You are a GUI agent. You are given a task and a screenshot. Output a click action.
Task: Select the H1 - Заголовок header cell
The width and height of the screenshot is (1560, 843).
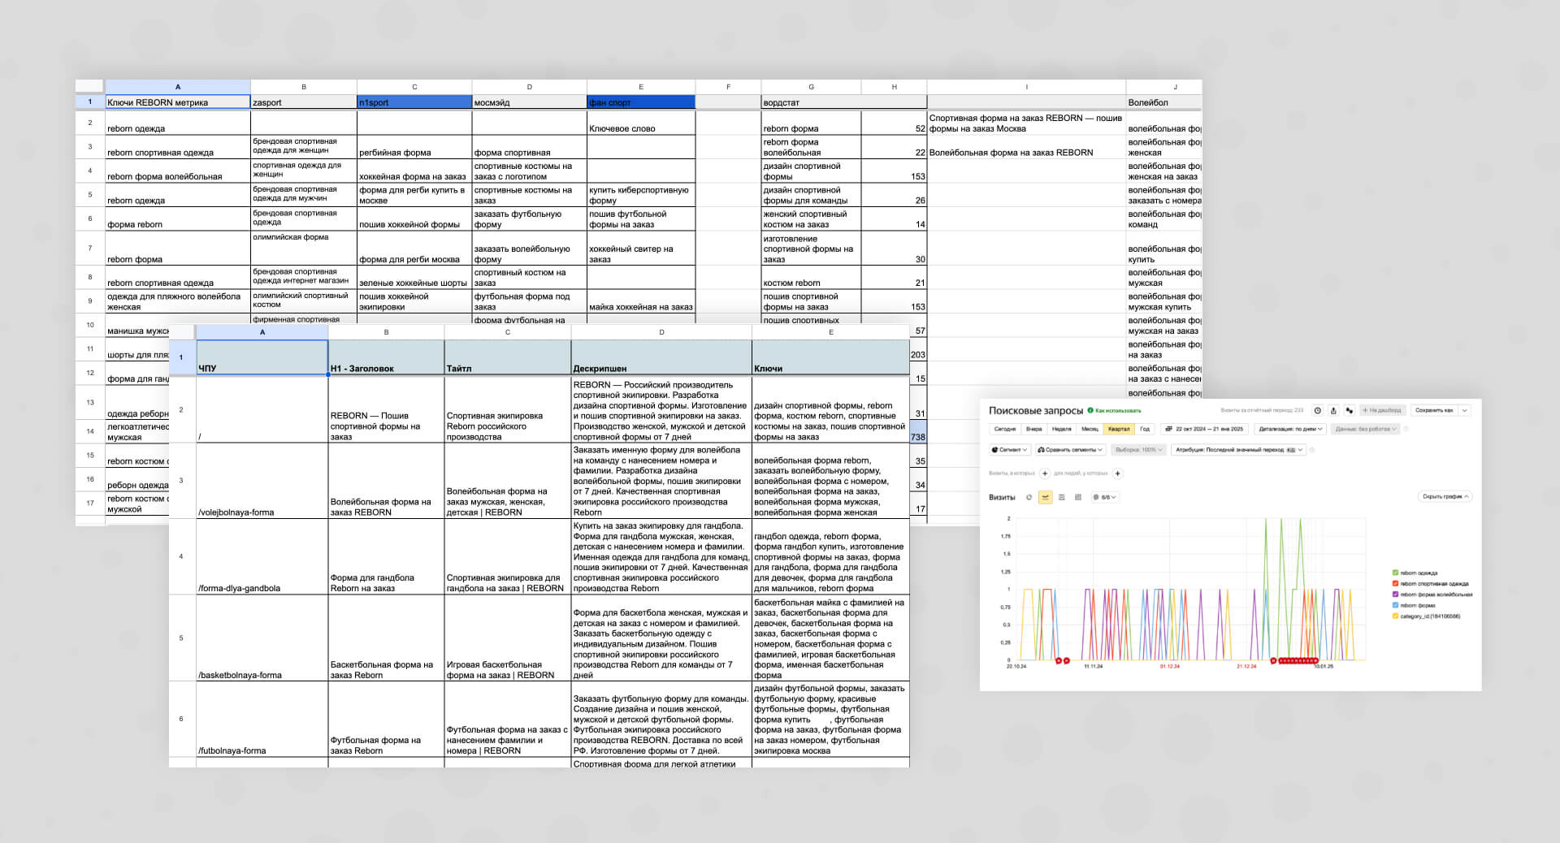pos(386,357)
